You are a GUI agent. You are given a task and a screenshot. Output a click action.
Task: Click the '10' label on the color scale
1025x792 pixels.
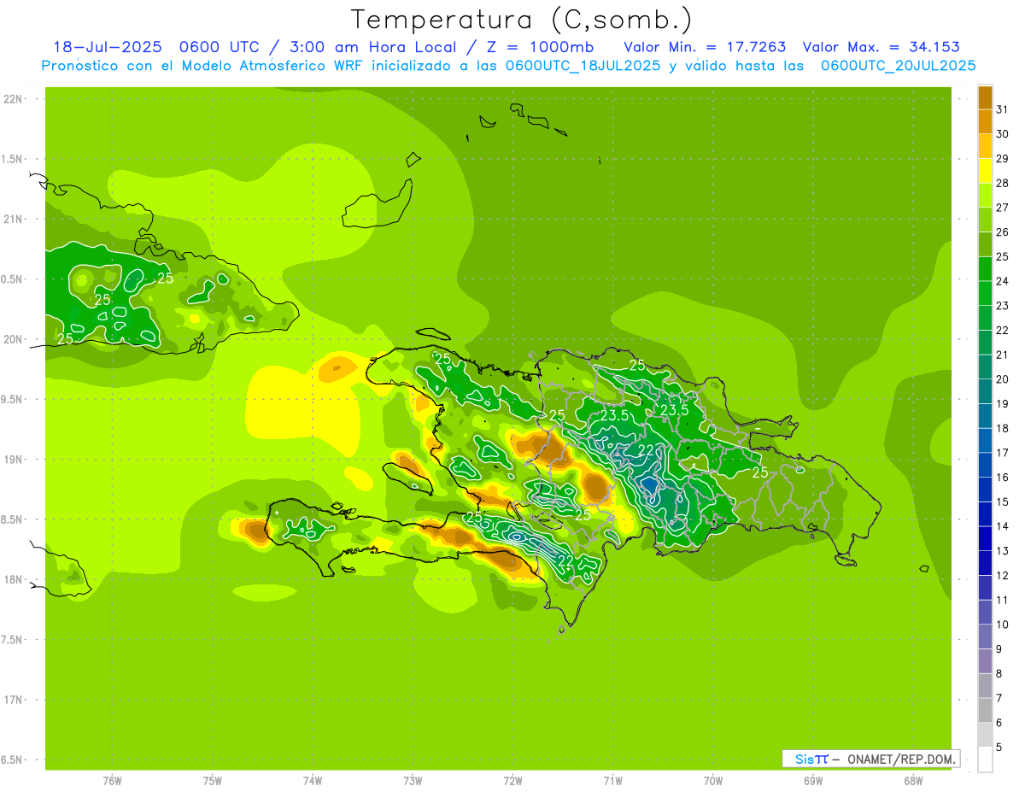[x=1003, y=625]
